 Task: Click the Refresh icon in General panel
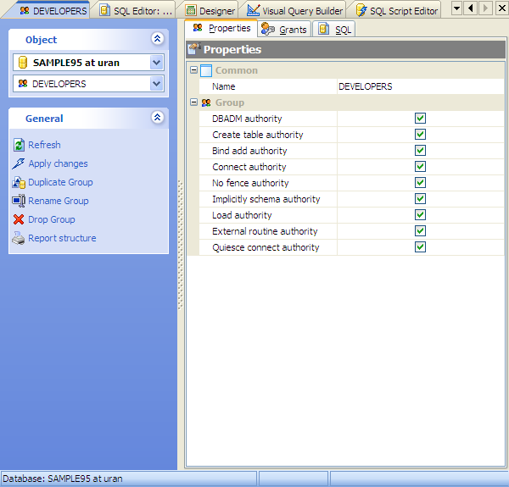point(19,145)
